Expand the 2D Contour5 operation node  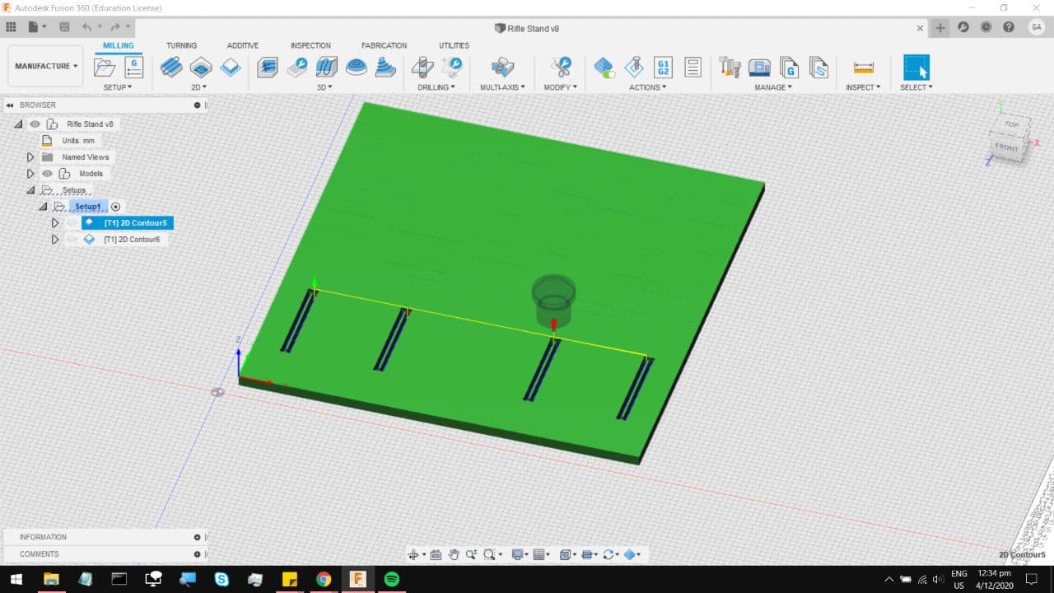pos(55,222)
